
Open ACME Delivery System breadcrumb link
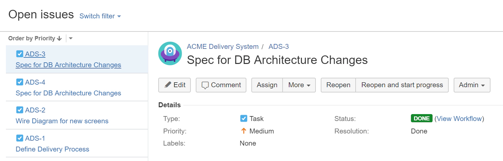(x=223, y=47)
